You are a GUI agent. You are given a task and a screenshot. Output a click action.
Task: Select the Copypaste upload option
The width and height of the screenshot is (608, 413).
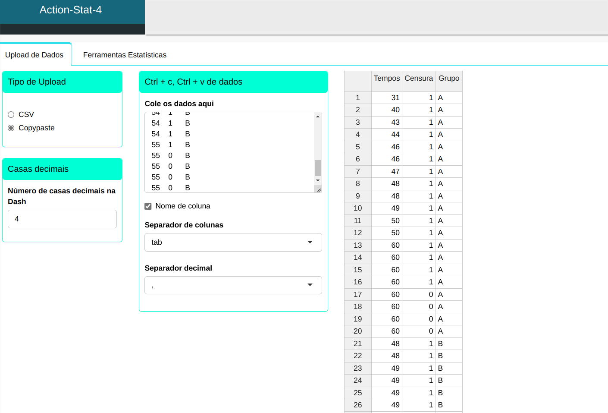pyautogui.click(x=11, y=128)
